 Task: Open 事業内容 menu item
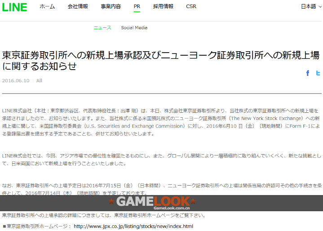point(111,6)
